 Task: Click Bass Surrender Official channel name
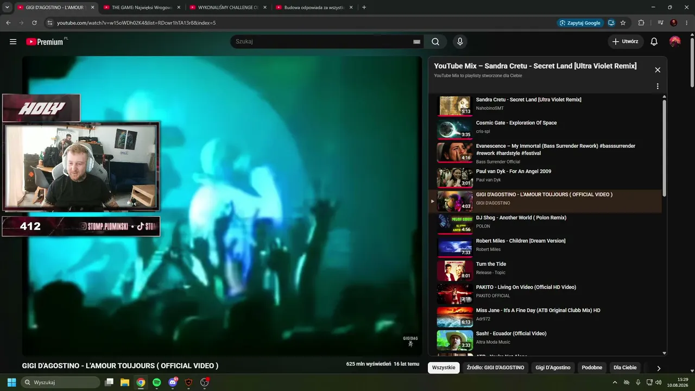point(498,162)
